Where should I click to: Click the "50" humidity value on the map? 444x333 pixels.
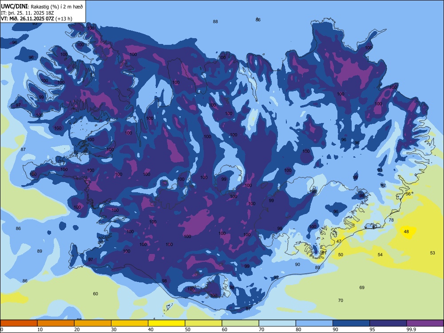click(x=341, y=254)
